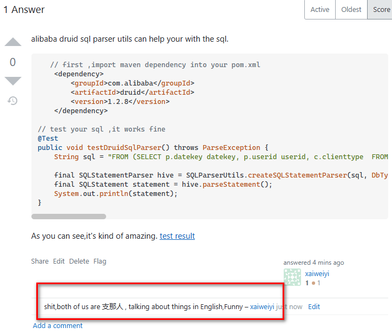Click xaiweiyi author name in the comment
Image resolution: width=392 pixels, height=334 pixels.
262,306
